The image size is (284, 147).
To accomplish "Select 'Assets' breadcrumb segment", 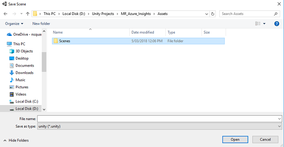I will [162, 14].
